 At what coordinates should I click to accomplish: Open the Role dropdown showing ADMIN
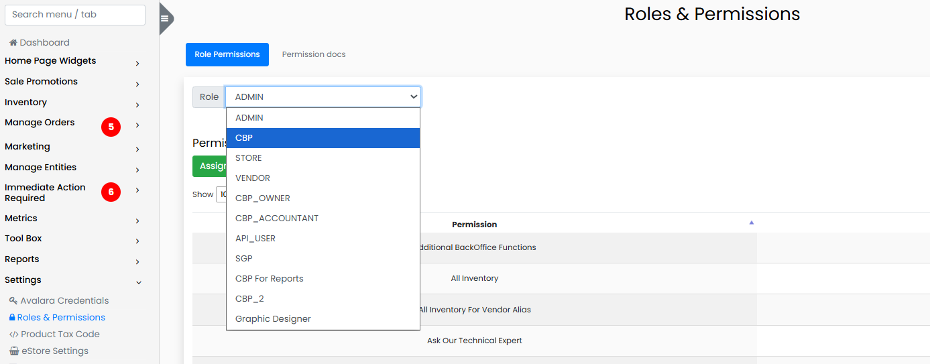(x=323, y=97)
